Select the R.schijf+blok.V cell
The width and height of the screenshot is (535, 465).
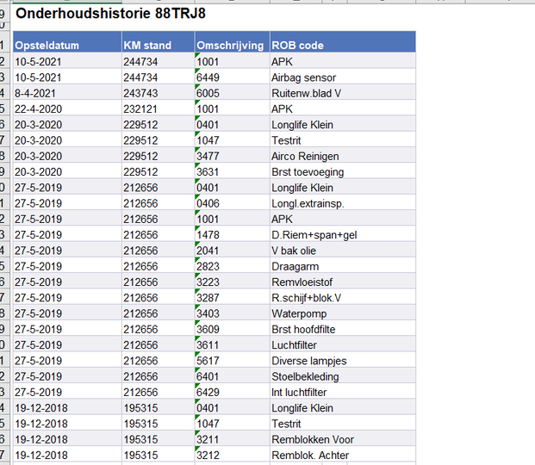pos(343,298)
